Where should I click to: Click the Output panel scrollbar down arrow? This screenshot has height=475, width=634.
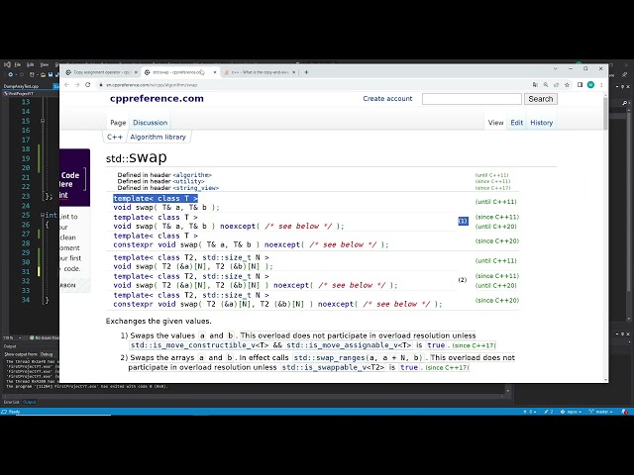[508, 391]
